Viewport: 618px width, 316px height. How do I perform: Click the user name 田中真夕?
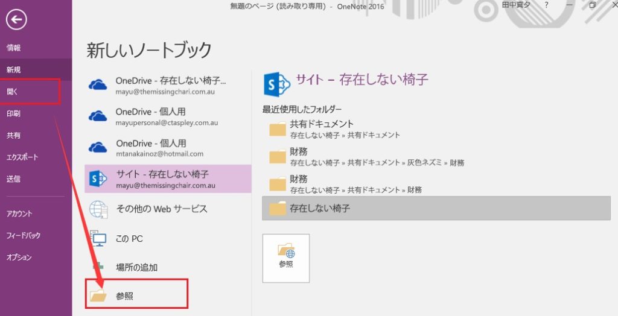[x=516, y=5]
